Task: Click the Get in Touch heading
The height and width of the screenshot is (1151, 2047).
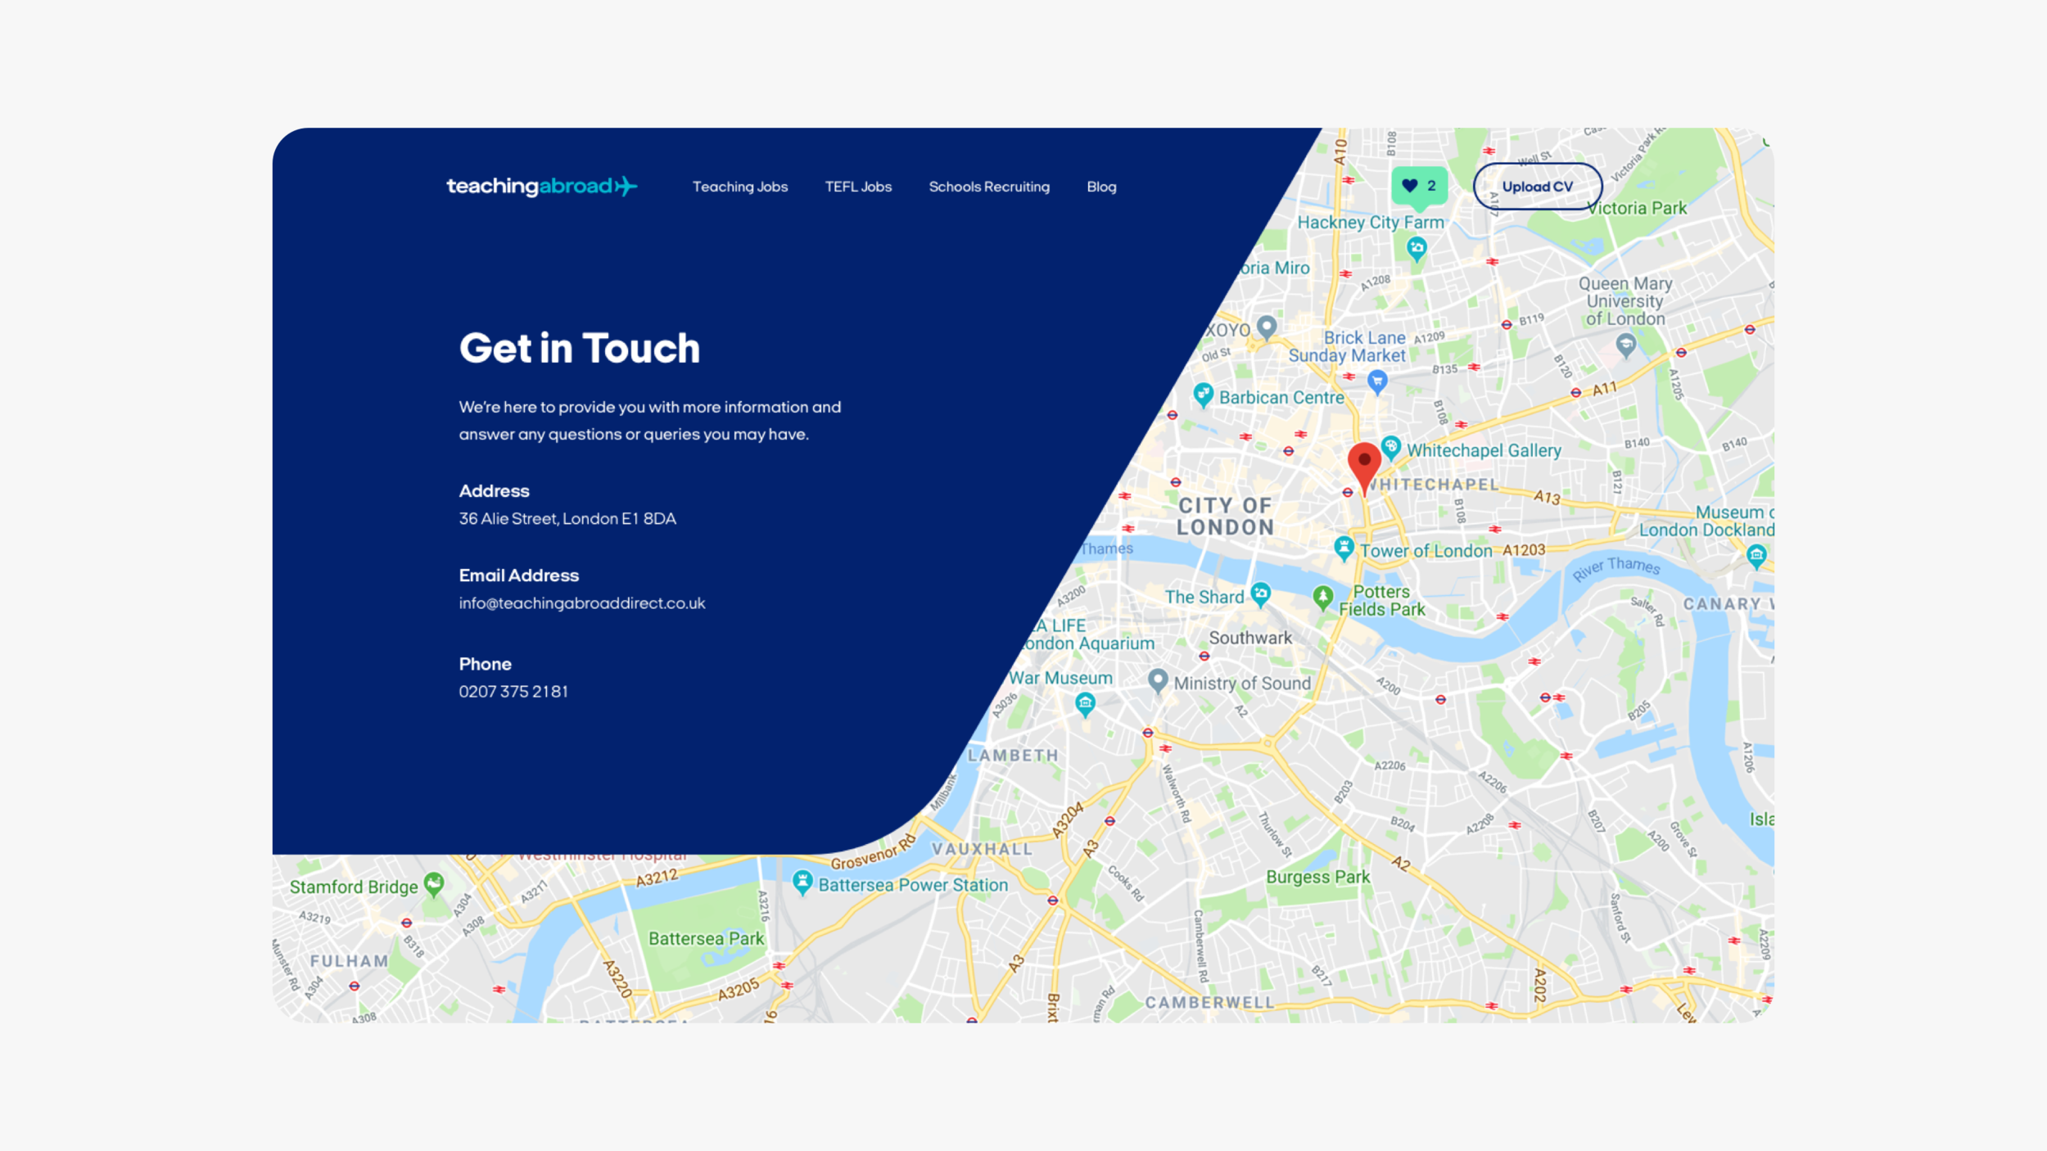Action: click(x=580, y=348)
